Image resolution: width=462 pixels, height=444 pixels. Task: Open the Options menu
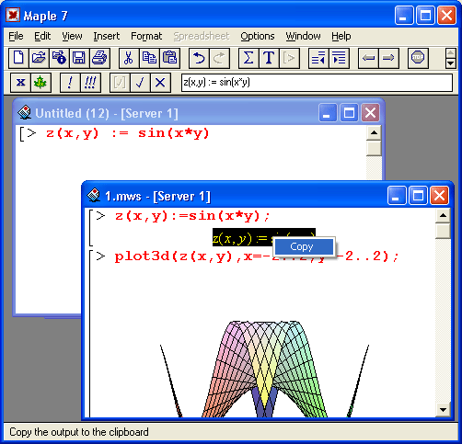pos(258,36)
